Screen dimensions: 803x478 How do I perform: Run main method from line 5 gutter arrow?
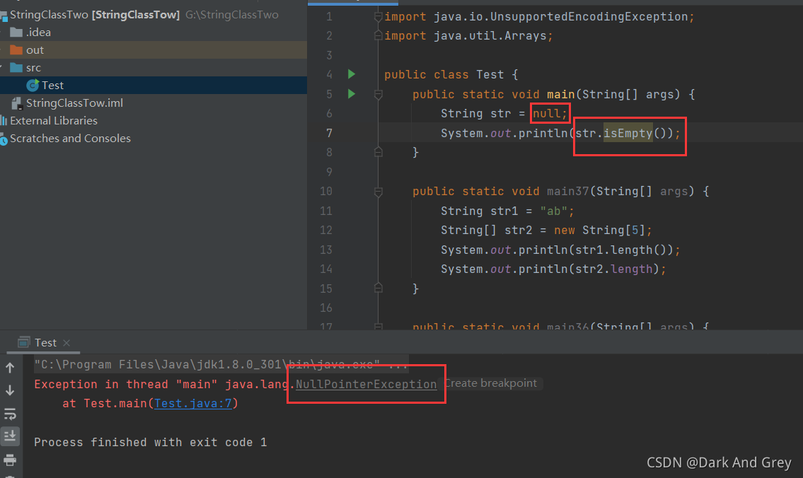[x=352, y=93]
